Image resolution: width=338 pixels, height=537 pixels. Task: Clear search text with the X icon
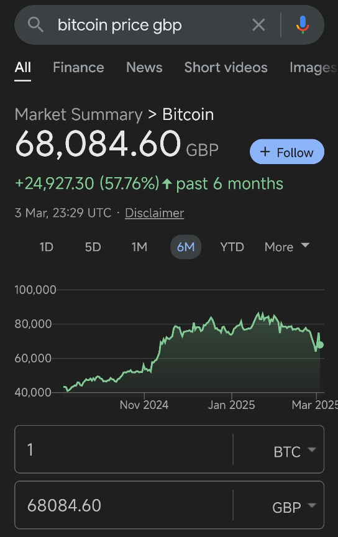(258, 25)
